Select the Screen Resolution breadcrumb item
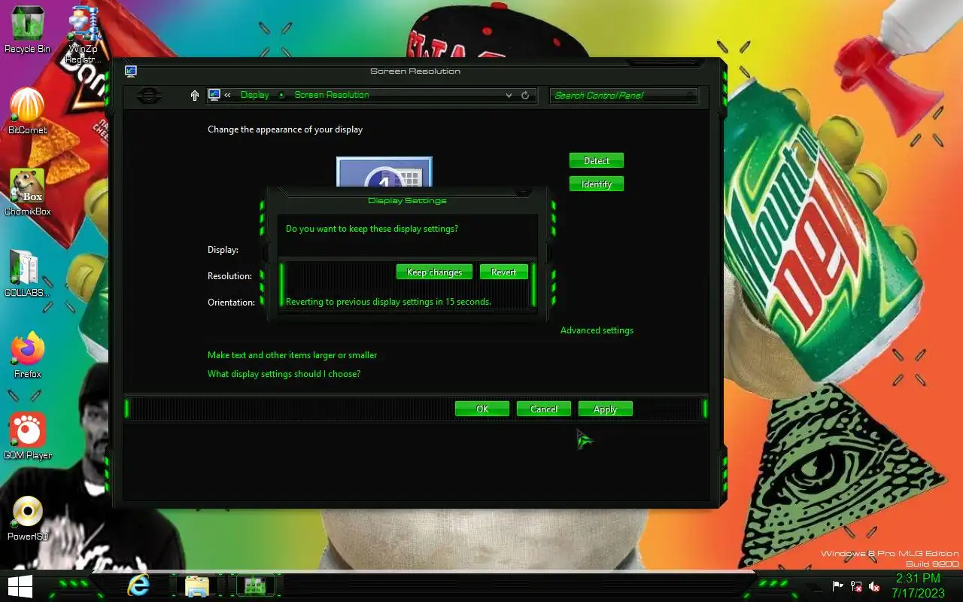 coord(332,95)
